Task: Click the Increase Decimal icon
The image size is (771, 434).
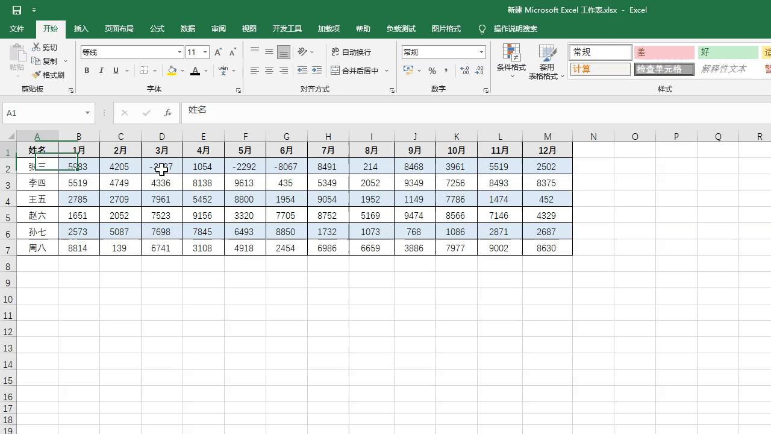Action: click(464, 71)
